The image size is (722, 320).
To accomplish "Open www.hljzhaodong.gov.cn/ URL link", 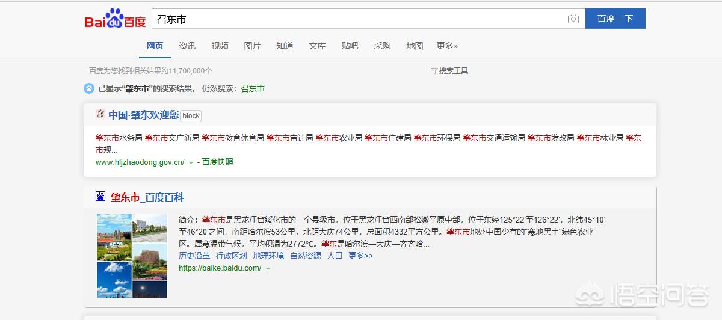I will tap(140, 162).
